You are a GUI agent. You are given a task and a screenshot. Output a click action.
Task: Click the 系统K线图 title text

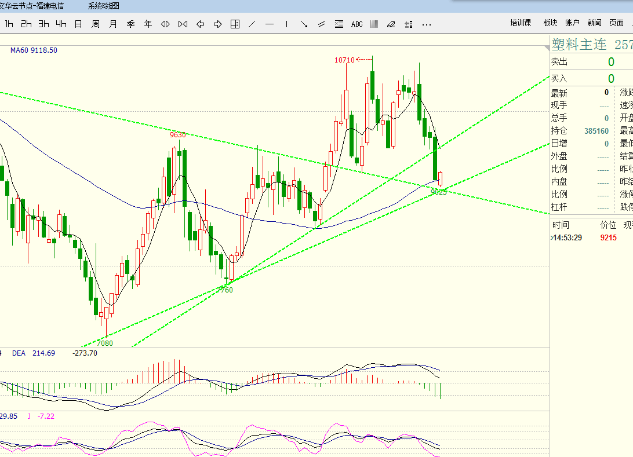click(103, 6)
